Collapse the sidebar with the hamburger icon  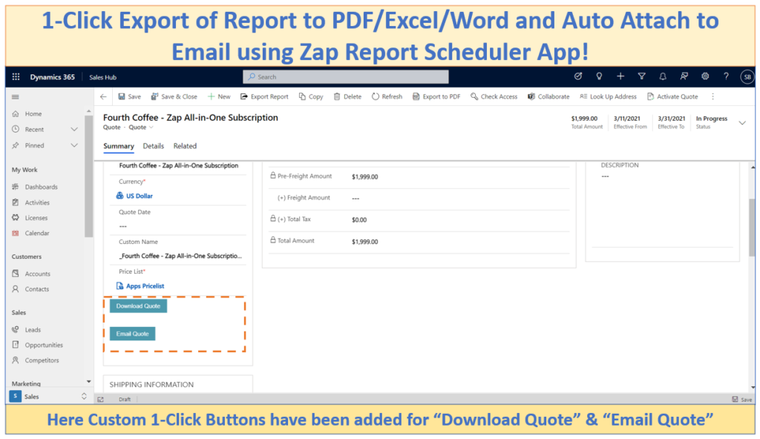[x=16, y=97]
